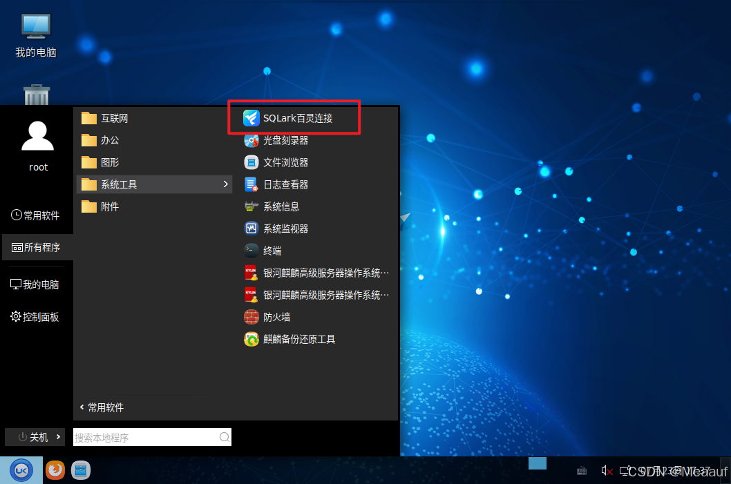Open 防火墙 firewall settings
This screenshot has height=484, width=731.
[x=267, y=317]
